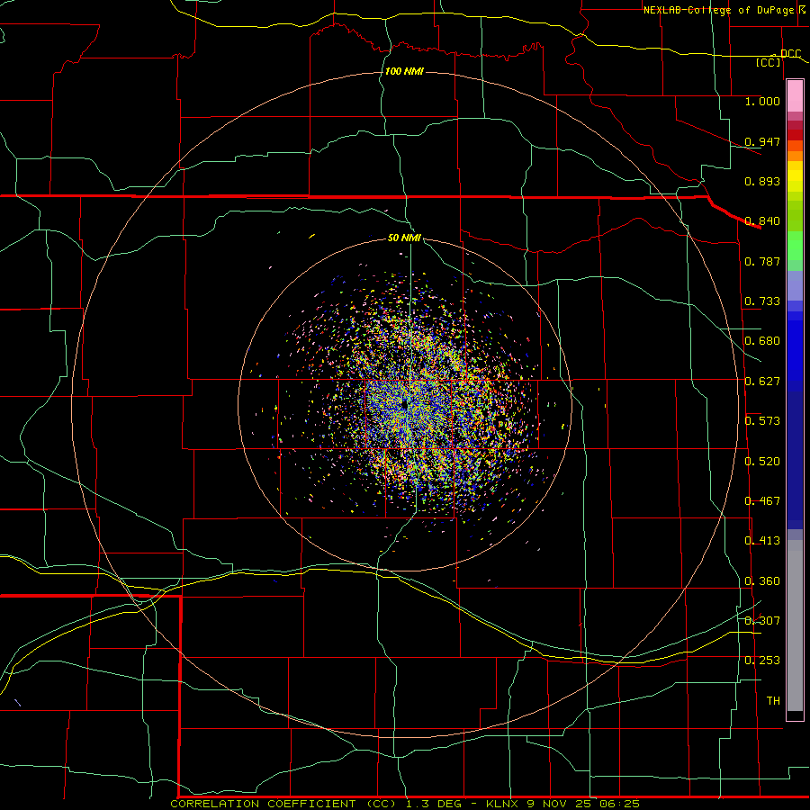
Task: Pick the red segment of the color bar
Action: (x=795, y=134)
